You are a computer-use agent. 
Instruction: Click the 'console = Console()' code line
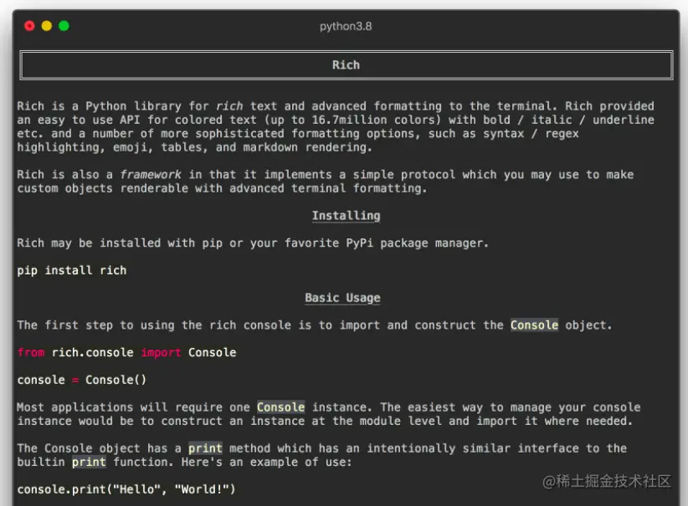click(82, 380)
